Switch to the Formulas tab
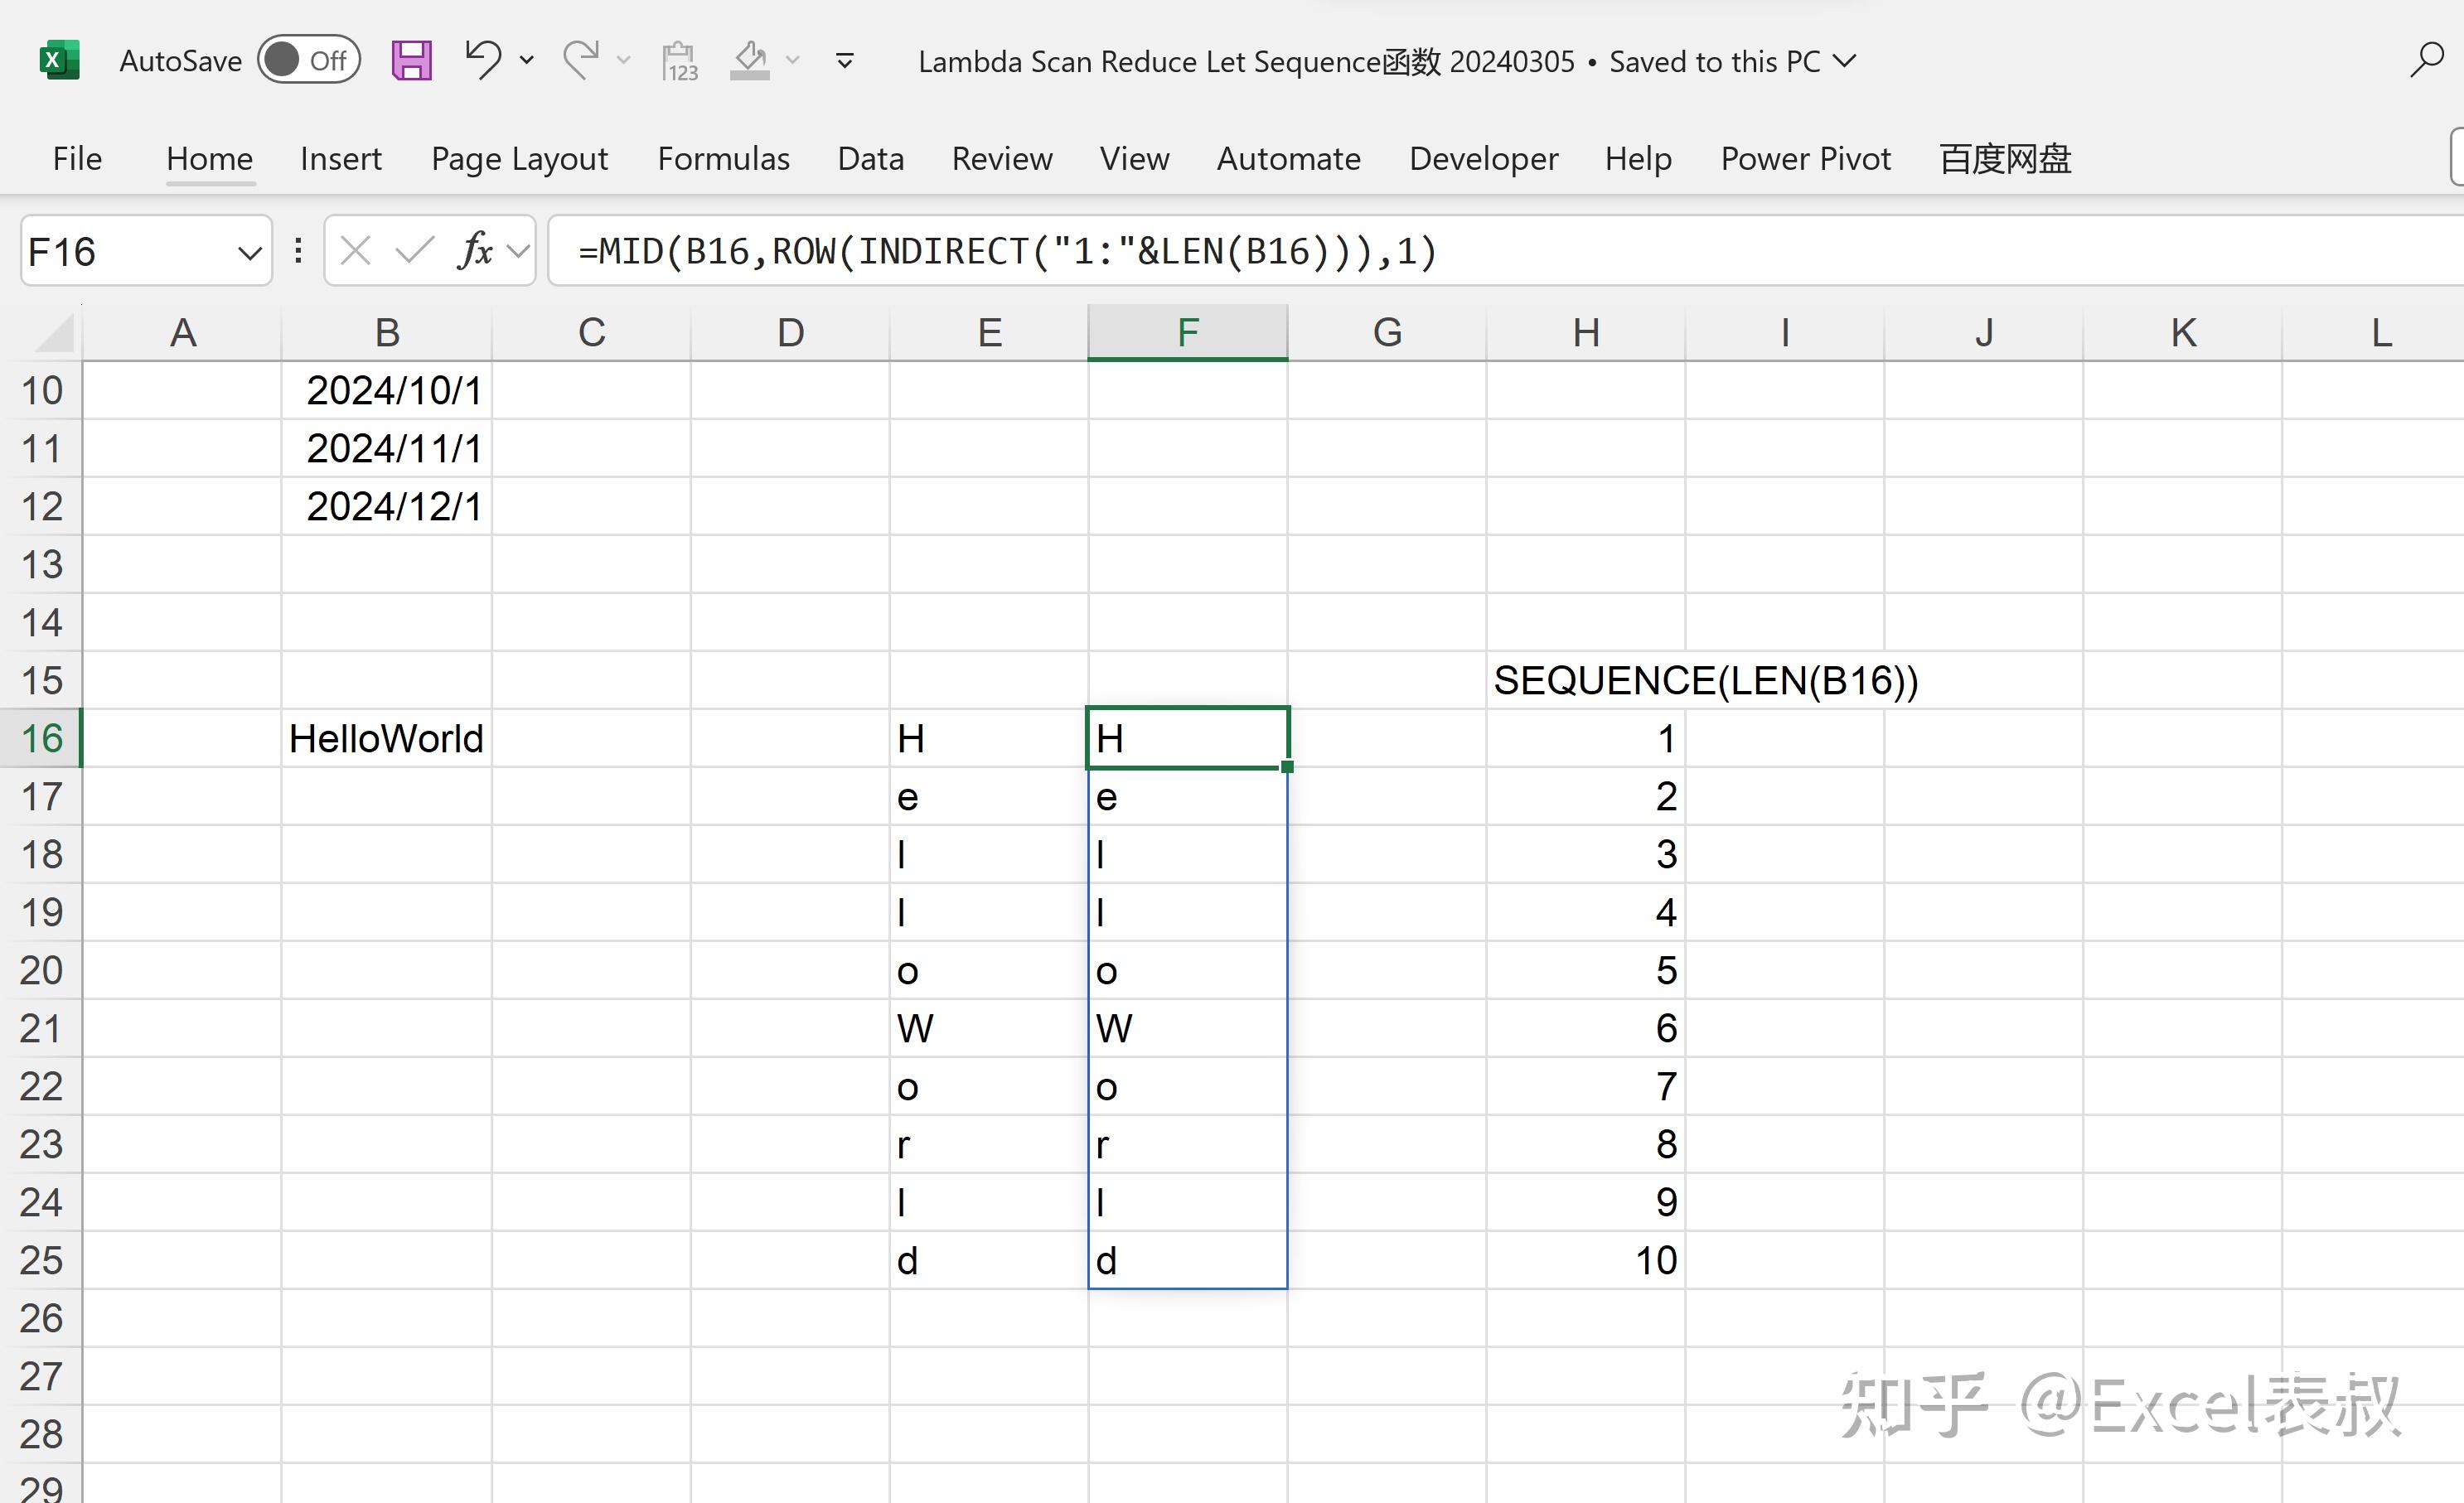 pos(723,158)
